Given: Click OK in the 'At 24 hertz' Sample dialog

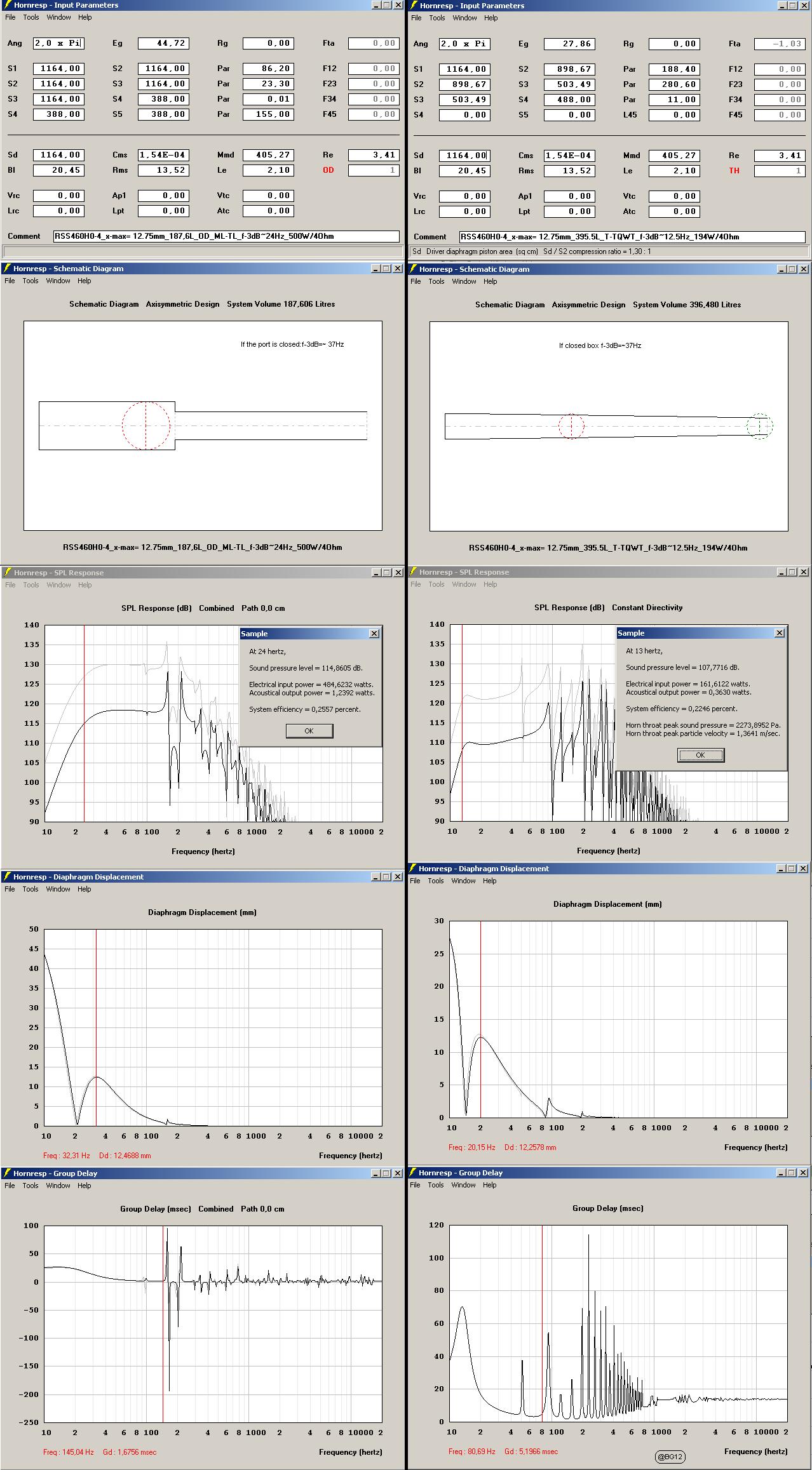Looking at the screenshot, I should click(309, 731).
